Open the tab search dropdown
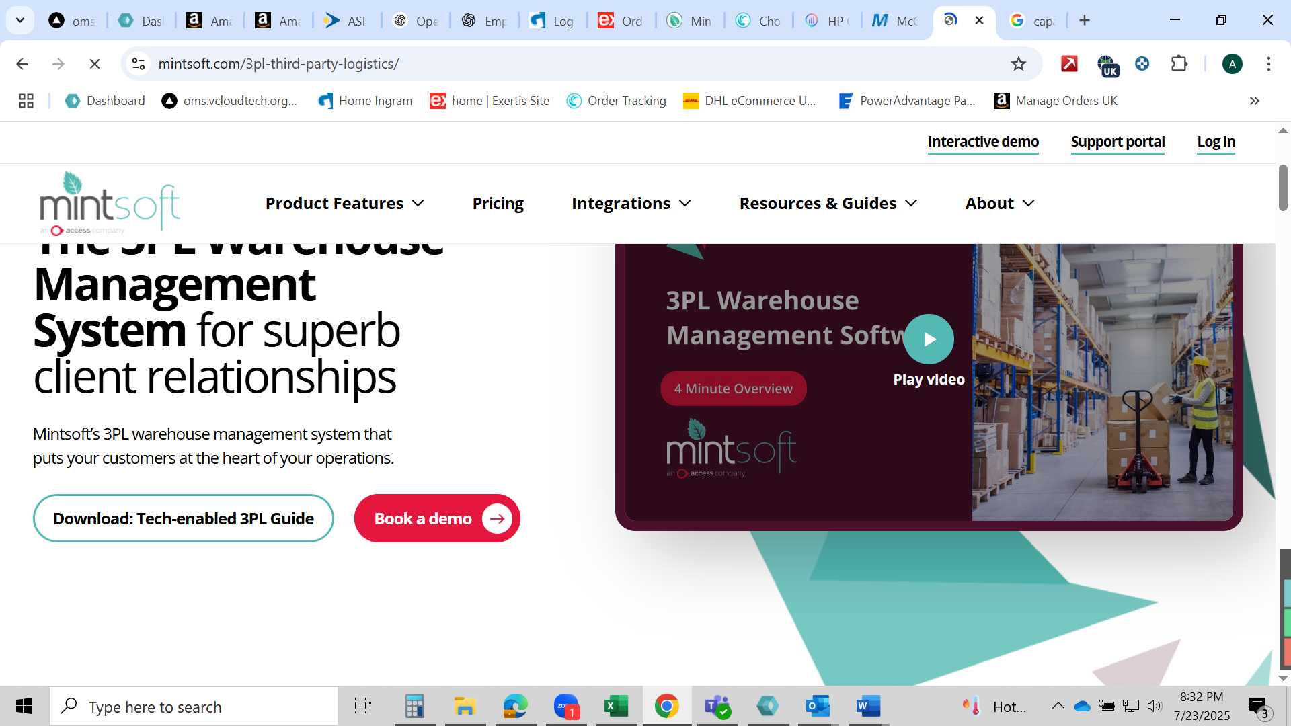The height and width of the screenshot is (726, 1291). click(20, 20)
